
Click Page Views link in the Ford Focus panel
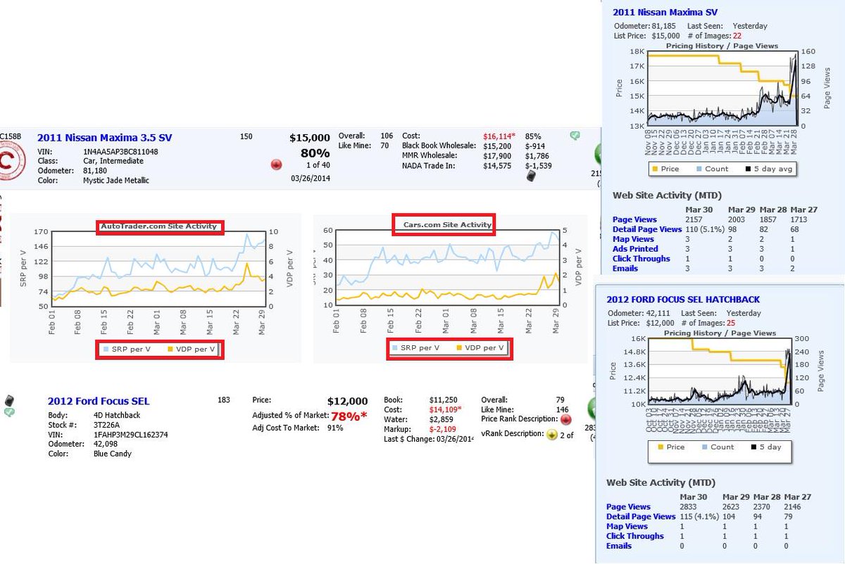pyautogui.click(x=628, y=506)
